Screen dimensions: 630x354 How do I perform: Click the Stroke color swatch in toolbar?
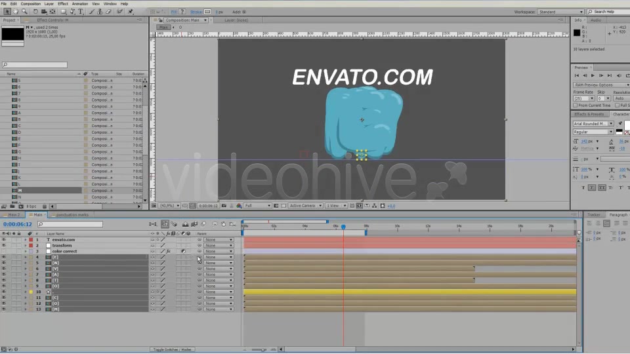coord(207,12)
